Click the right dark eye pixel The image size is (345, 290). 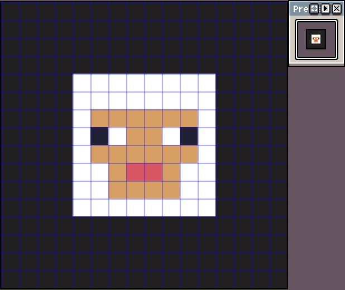[x=189, y=136]
